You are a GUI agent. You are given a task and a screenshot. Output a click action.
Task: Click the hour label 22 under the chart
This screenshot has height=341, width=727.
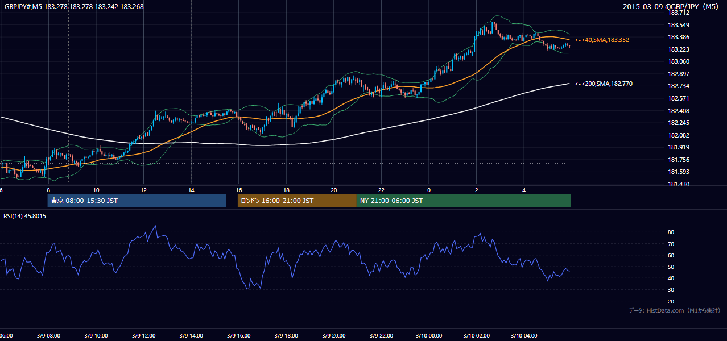[x=381, y=190]
